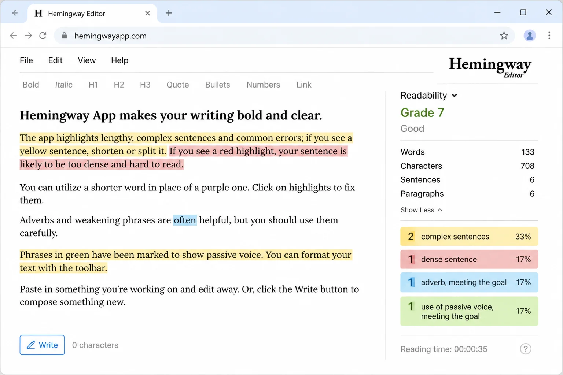Apply H2 heading style
The width and height of the screenshot is (563, 375).
[x=119, y=85]
